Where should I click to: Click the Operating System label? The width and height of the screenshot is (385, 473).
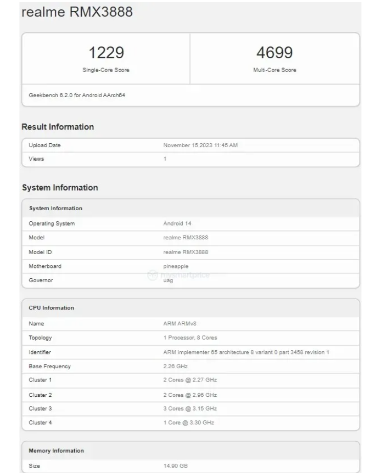(52, 224)
